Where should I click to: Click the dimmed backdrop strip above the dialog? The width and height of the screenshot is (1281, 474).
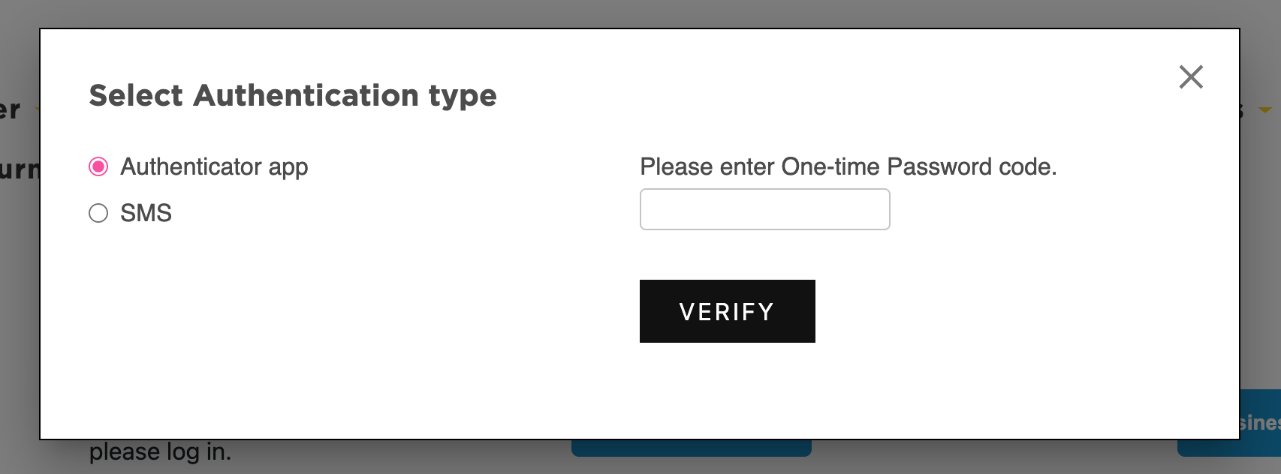(638, 13)
